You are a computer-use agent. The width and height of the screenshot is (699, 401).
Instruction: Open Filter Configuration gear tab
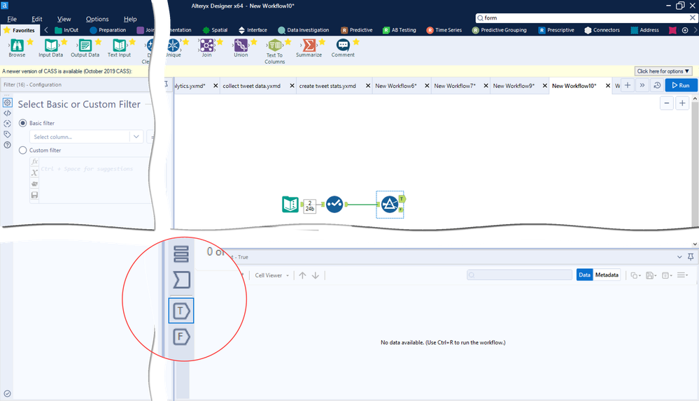click(x=8, y=103)
